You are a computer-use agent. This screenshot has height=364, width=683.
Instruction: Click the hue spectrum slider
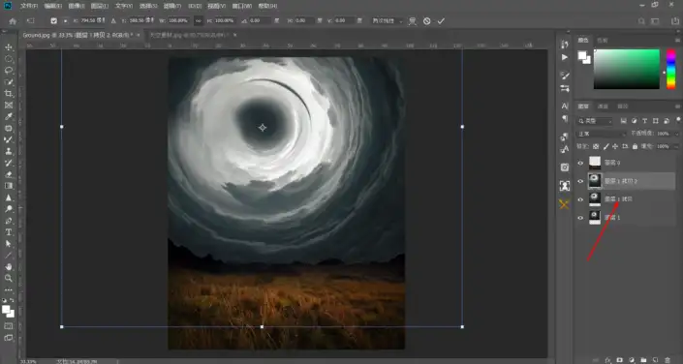pos(671,69)
